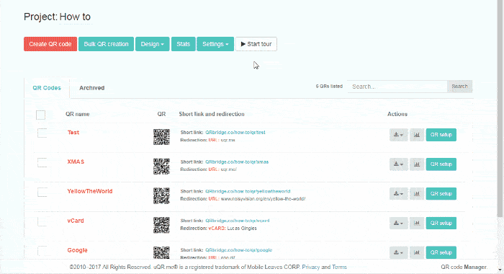Expand the Design dropdown menu
The width and height of the screenshot is (504, 274).
153,44
